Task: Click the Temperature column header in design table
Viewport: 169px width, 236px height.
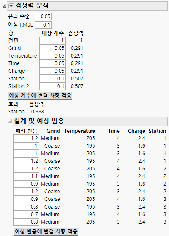Action: pos(80,131)
